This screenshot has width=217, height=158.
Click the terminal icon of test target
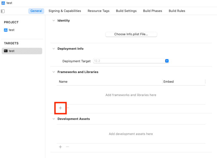point(6,51)
